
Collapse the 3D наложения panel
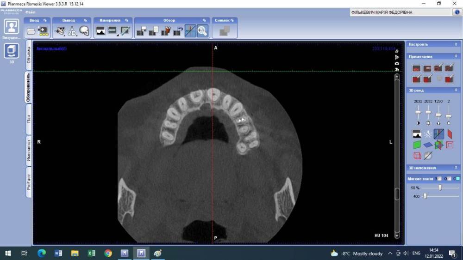tap(456, 168)
